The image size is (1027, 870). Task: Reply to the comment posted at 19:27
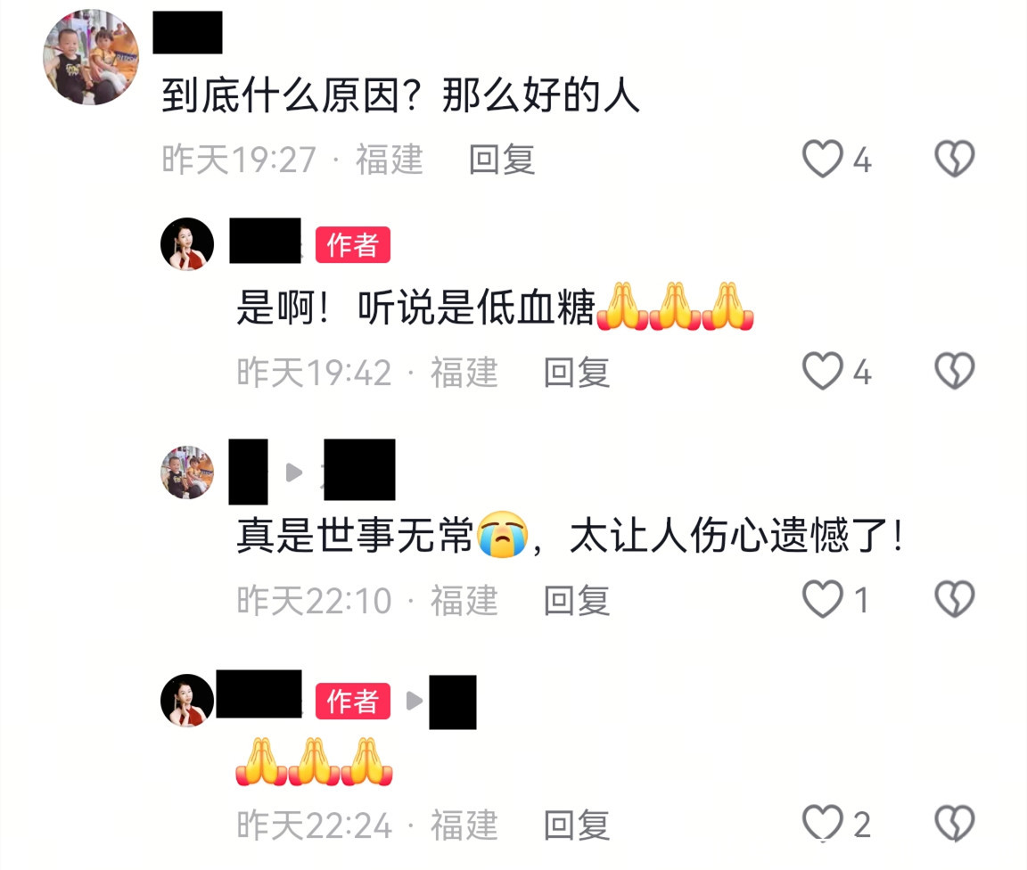[x=502, y=160]
